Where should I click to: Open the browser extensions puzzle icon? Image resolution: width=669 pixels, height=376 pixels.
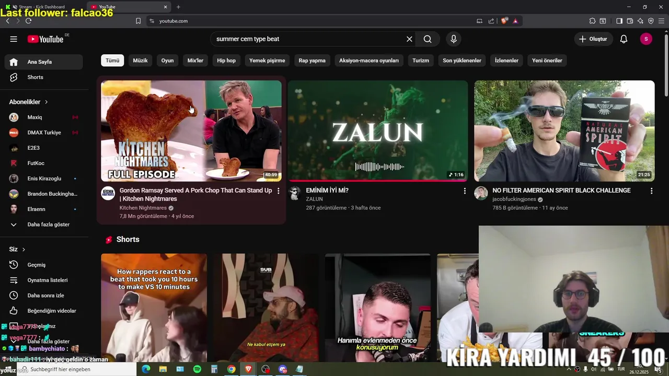[x=592, y=21]
